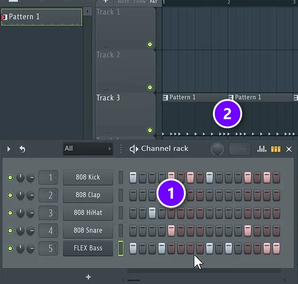This screenshot has width=298, height=284.
Task: Toggle last step of 808 Kick
Action: tap(276, 178)
